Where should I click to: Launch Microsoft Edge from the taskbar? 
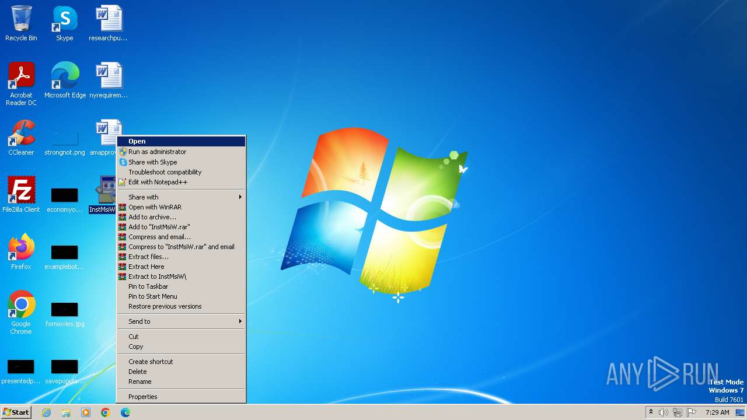(x=125, y=412)
